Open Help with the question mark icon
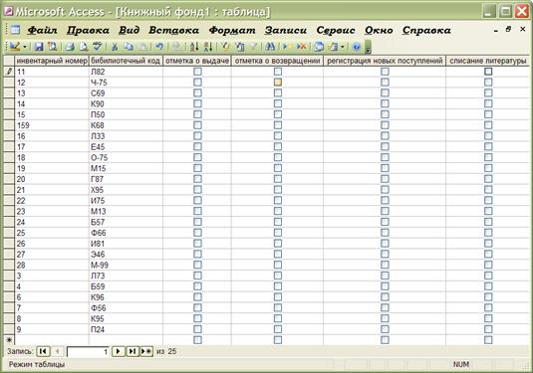 [x=357, y=47]
